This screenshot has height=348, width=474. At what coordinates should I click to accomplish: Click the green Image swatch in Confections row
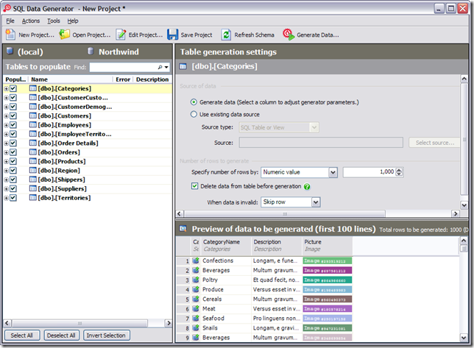point(328,260)
